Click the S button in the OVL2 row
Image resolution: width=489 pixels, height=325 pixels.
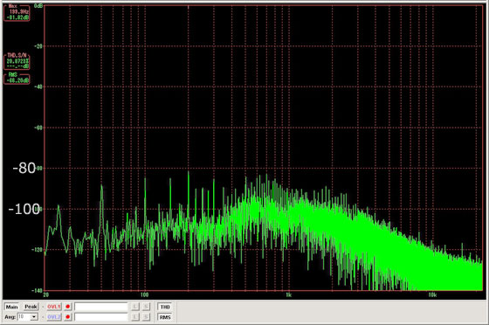point(146,317)
